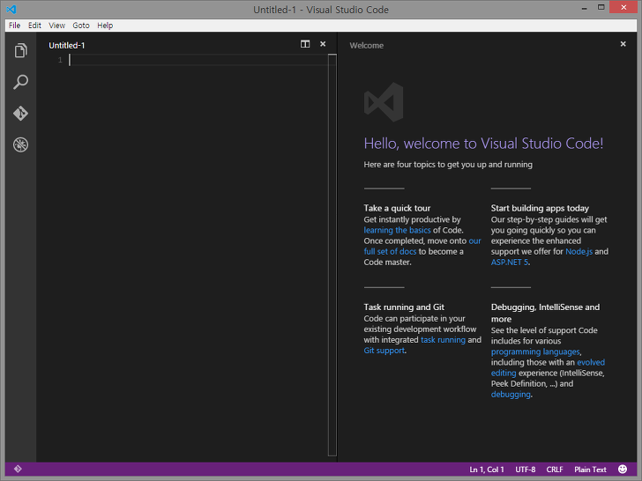The height and width of the screenshot is (481, 642).
Task: Close the Welcome panel
Action: (x=623, y=44)
